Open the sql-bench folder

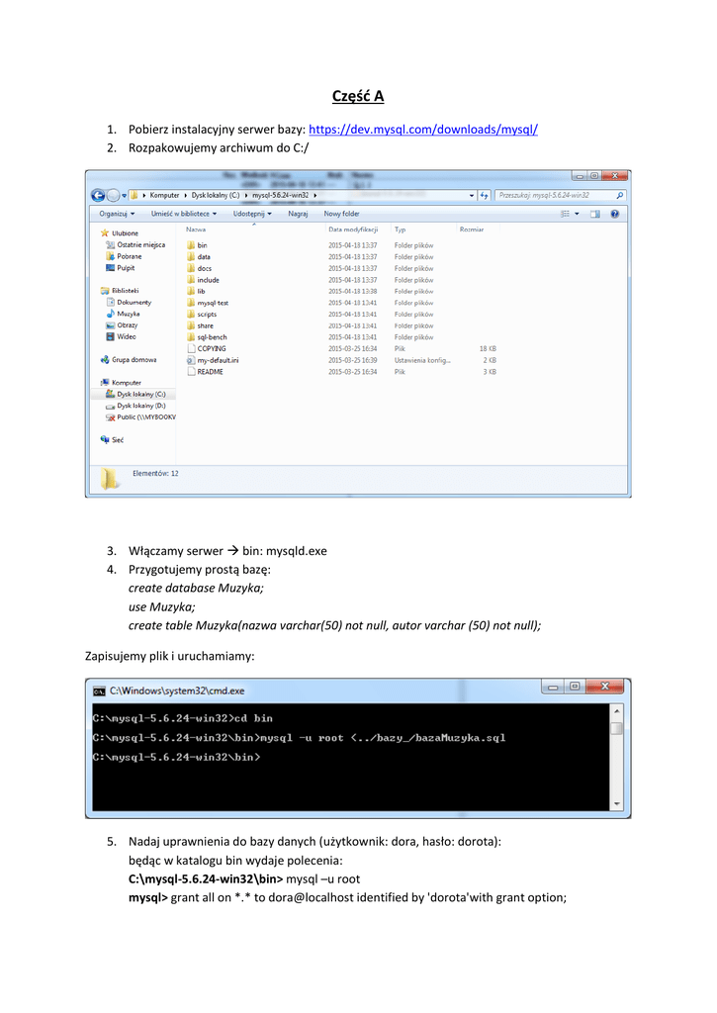pyautogui.click(x=212, y=337)
